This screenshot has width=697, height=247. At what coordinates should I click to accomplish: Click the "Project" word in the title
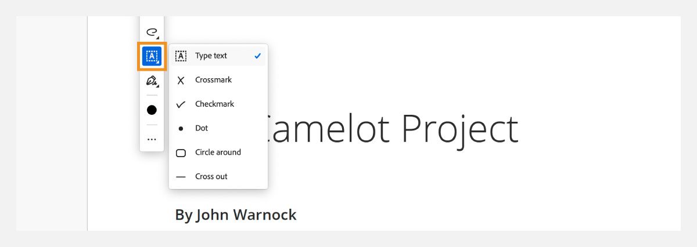[x=460, y=129]
